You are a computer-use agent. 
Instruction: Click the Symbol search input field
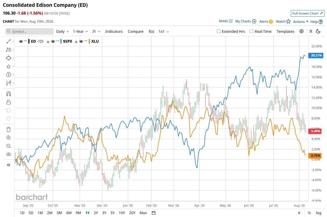29,31
